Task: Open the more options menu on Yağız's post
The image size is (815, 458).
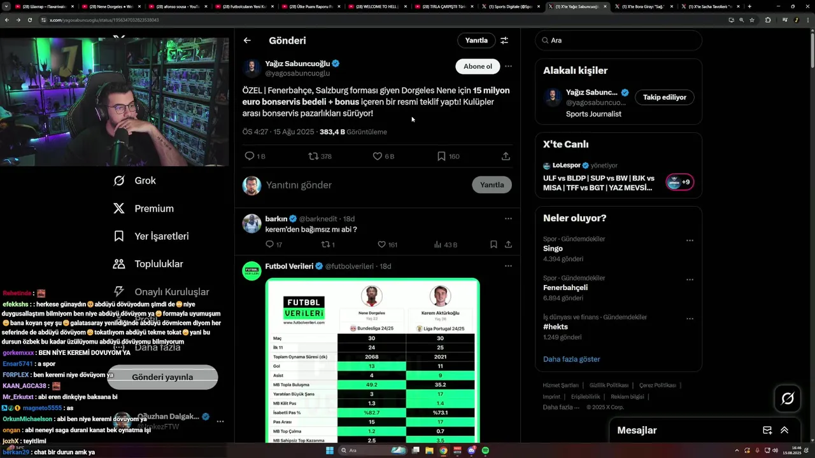Action: pyautogui.click(x=508, y=66)
